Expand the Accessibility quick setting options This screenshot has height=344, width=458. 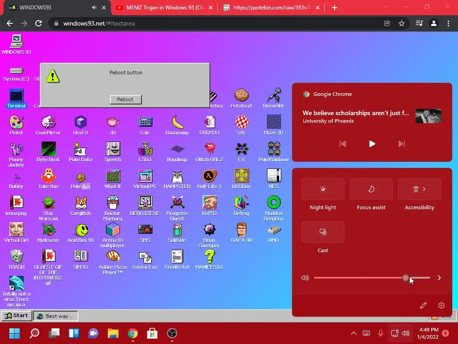point(424,189)
